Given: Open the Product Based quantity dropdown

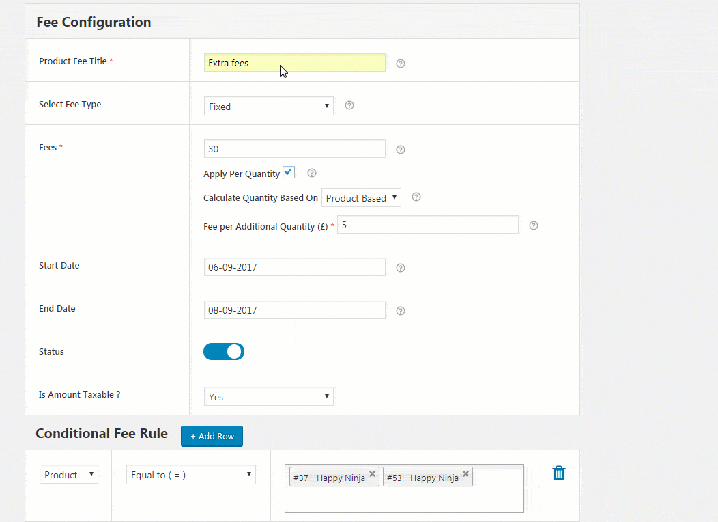Looking at the screenshot, I should [x=361, y=198].
